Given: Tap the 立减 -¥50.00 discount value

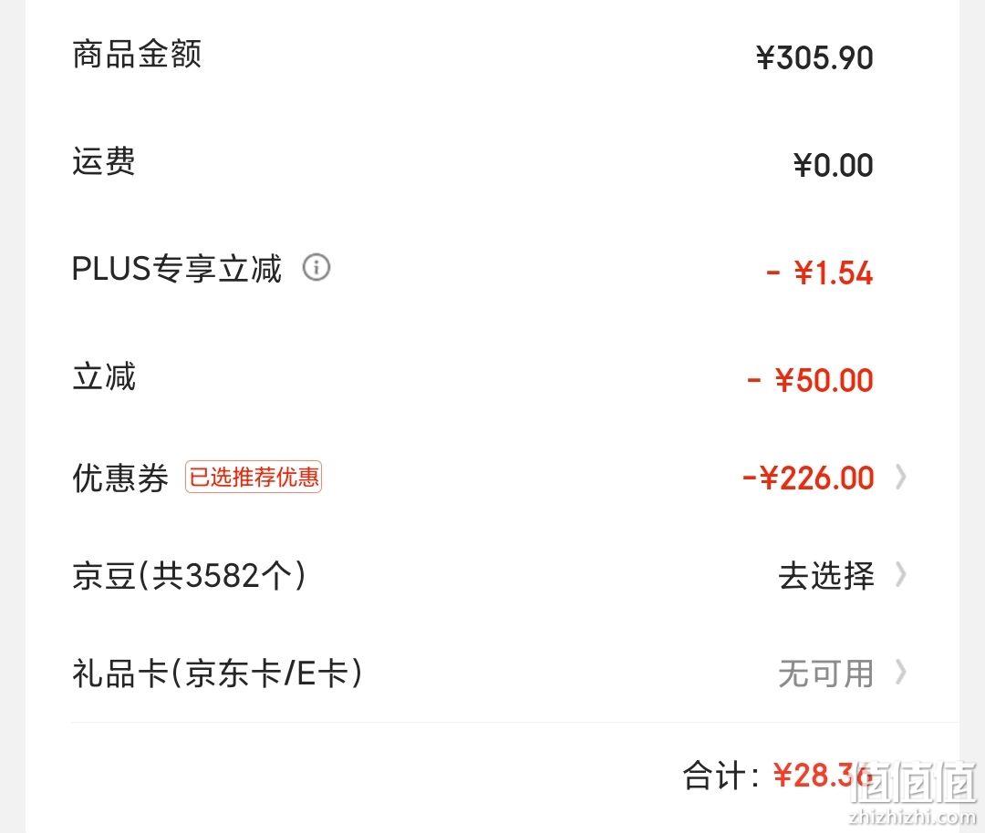Looking at the screenshot, I should click(811, 380).
